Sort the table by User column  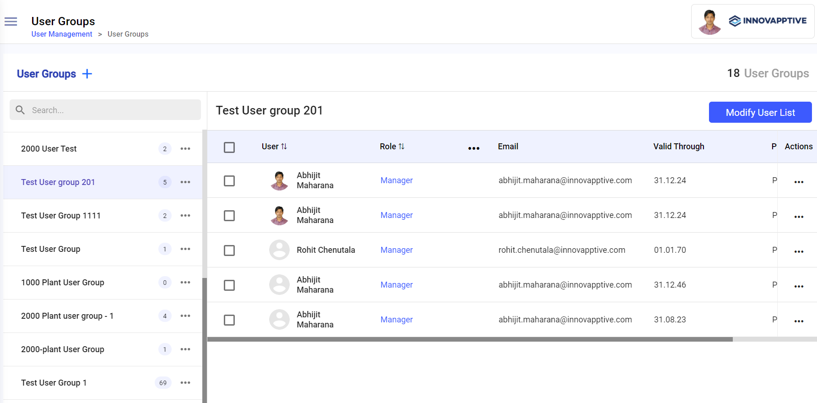point(284,147)
